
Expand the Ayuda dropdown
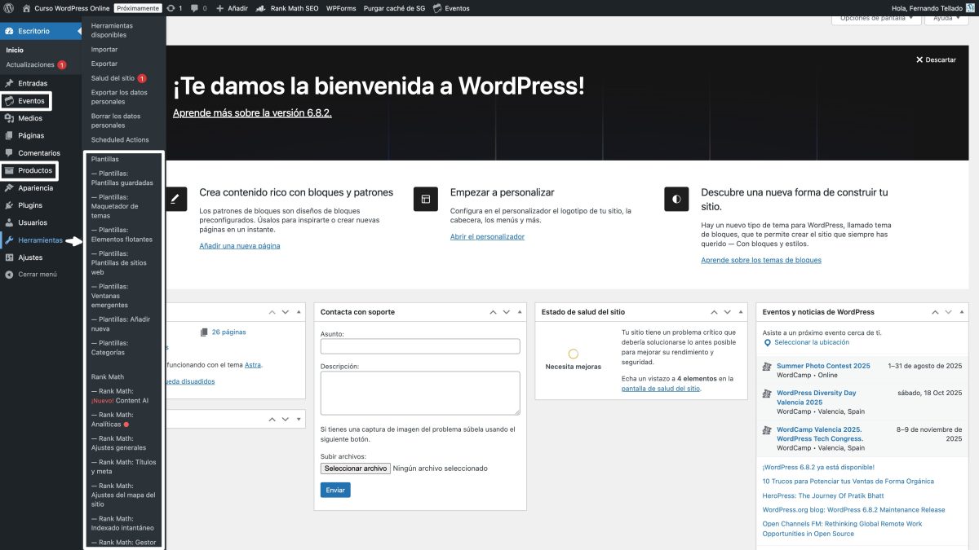pos(945,18)
